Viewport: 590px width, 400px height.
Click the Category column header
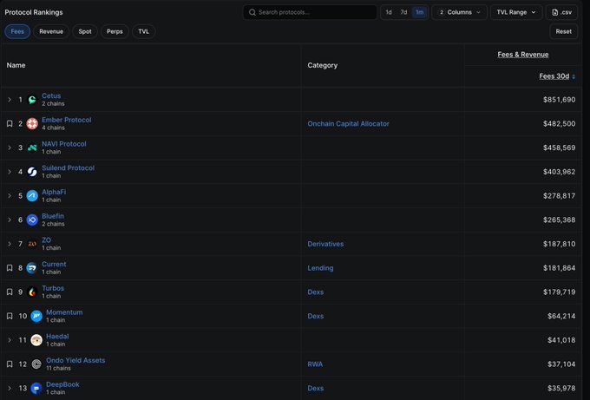pyautogui.click(x=323, y=65)
